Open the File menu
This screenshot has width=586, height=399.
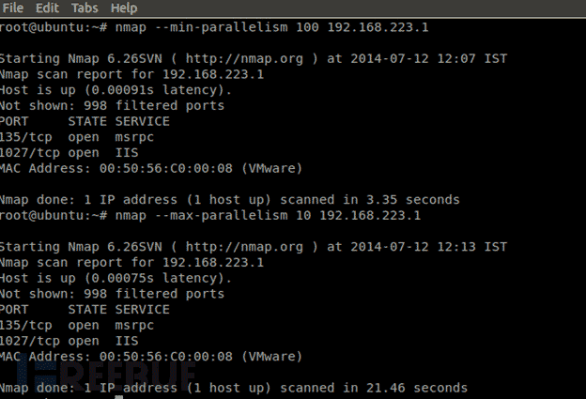(x=13, y=8)
